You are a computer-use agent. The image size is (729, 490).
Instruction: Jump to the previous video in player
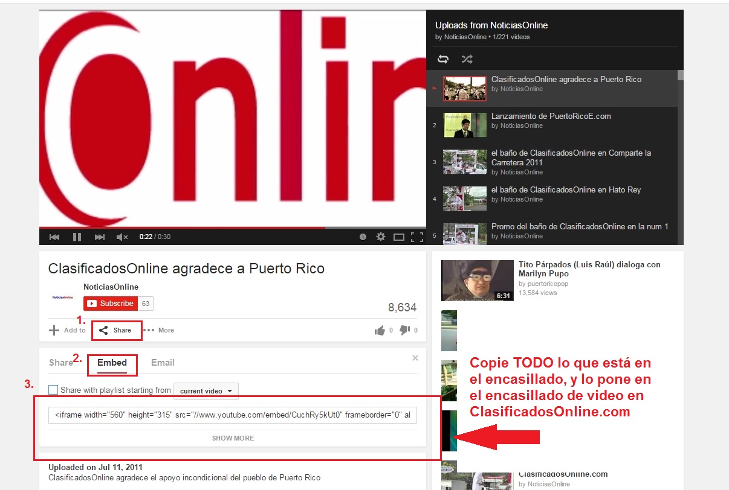pyautogui.click(x=54, y=237)
